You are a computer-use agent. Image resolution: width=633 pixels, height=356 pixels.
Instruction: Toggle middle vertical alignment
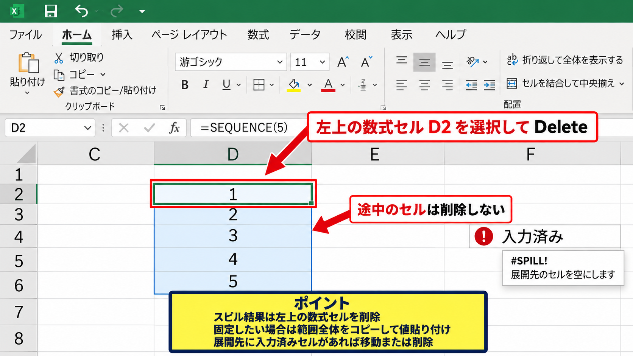click(424, 62)
